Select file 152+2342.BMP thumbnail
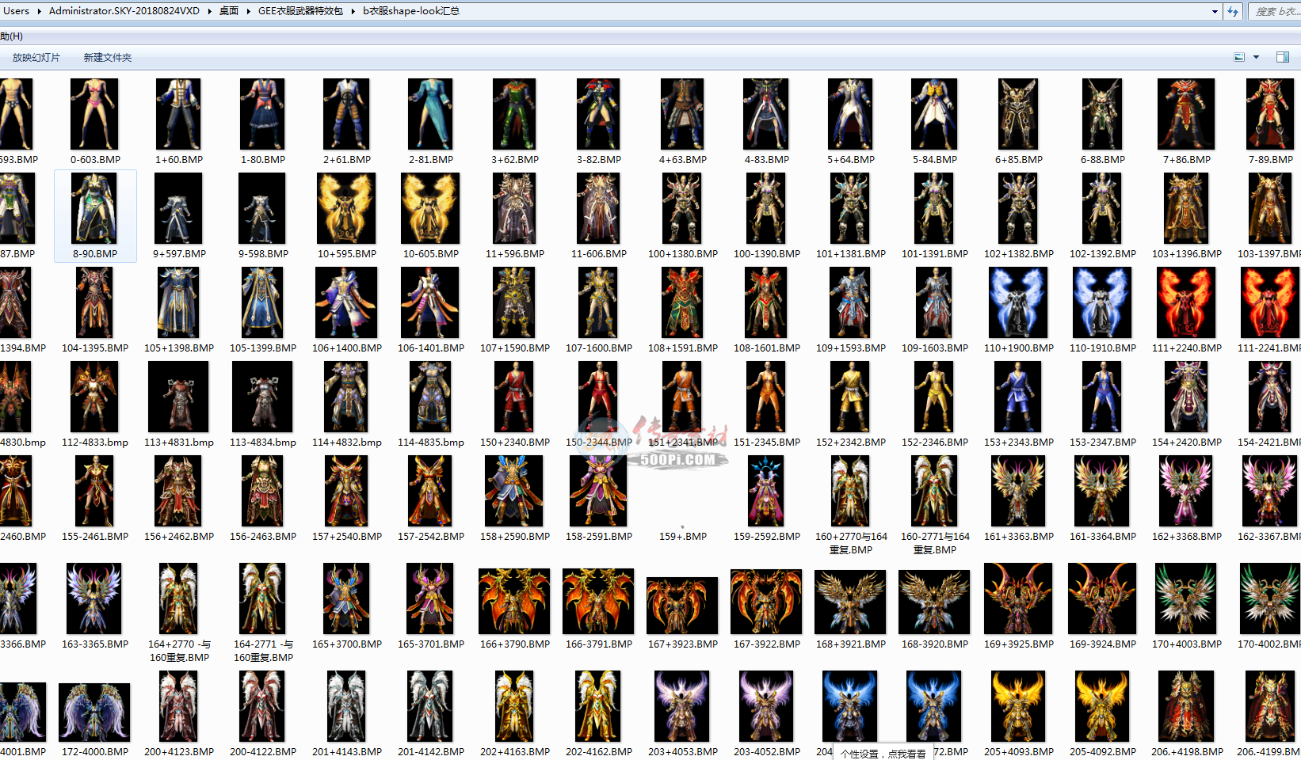The image size is (1301, 760). pyautogui.click(x=850, y=397)
